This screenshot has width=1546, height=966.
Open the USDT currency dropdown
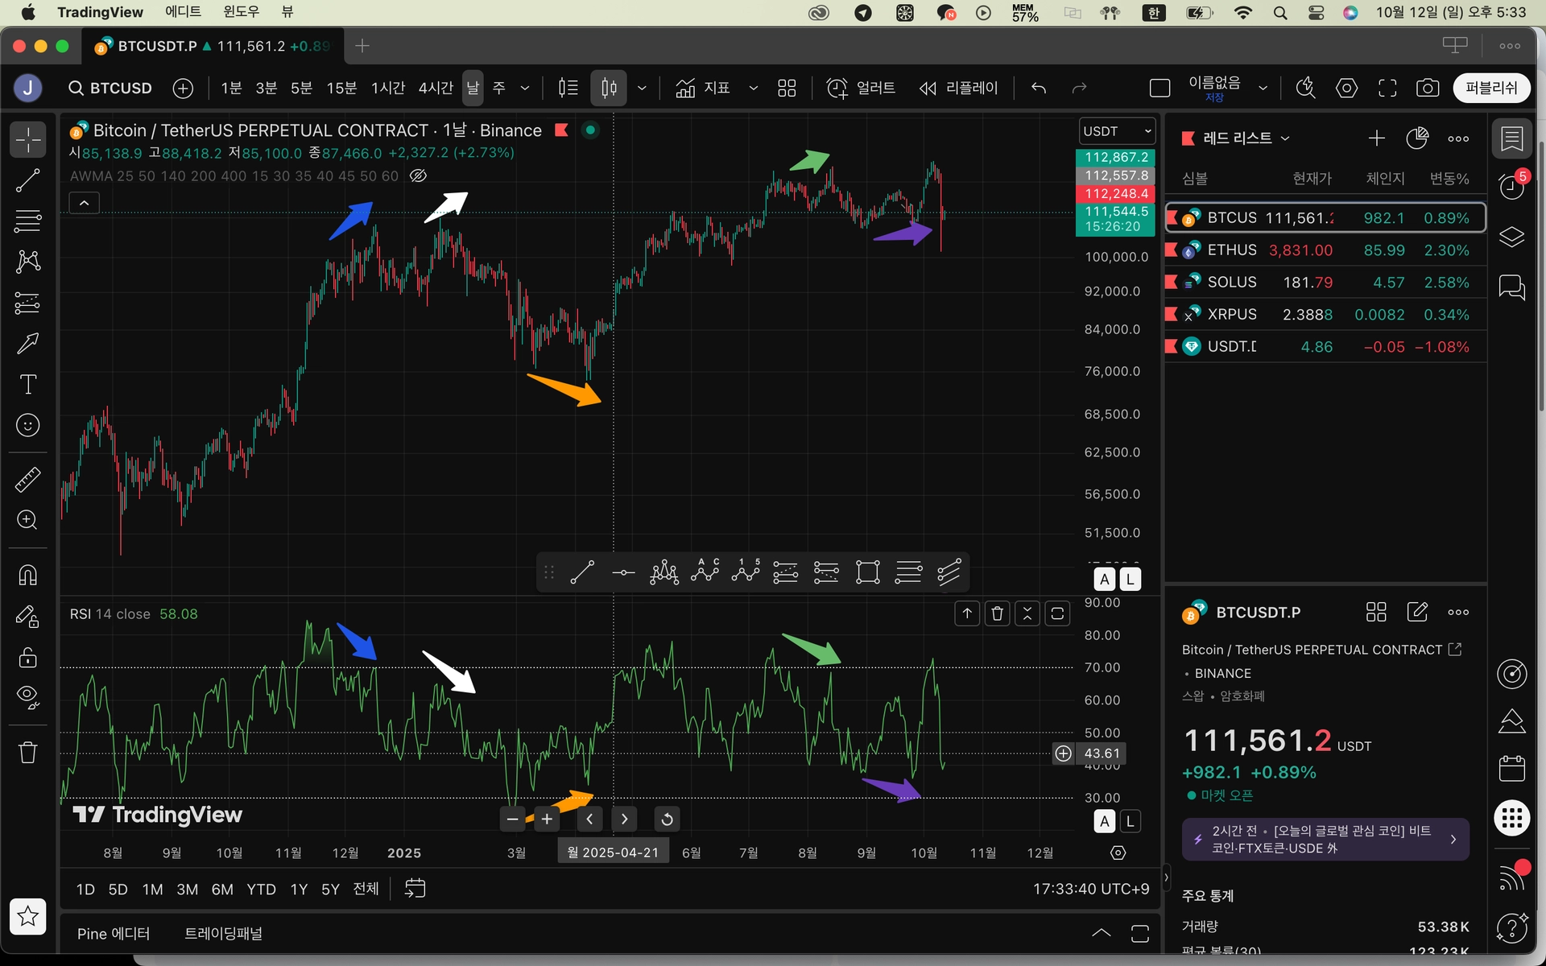tap(1117, 131)
